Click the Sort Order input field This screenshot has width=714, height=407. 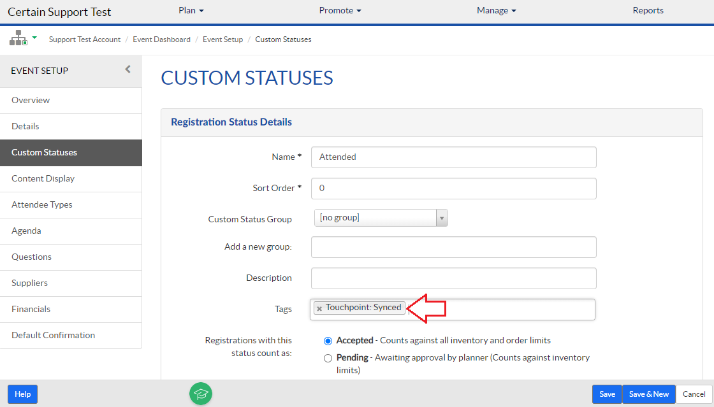click(453, 189)
